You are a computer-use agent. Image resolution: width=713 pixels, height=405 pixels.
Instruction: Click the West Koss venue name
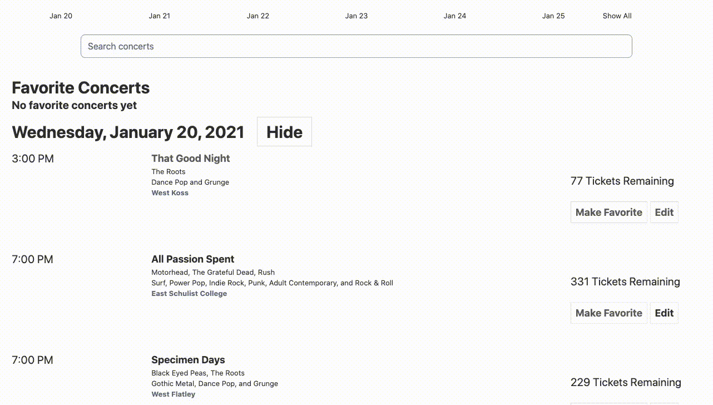click(170, 193)
